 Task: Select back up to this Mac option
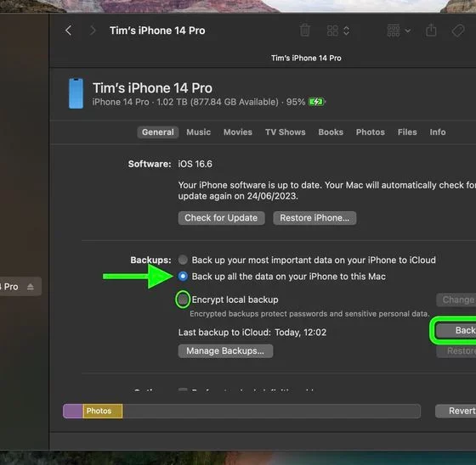(x=183, y=276)
